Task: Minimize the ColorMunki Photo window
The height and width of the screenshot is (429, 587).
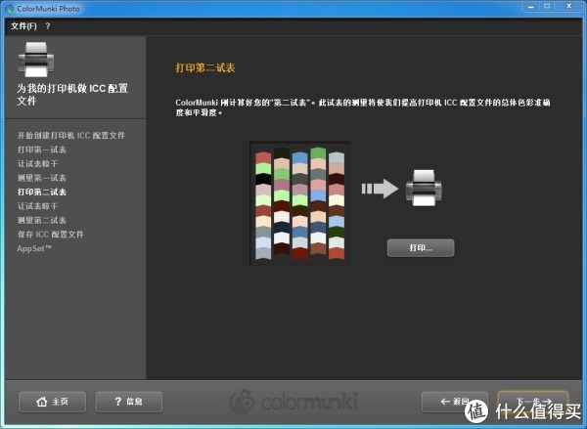Action: [530, 7]
